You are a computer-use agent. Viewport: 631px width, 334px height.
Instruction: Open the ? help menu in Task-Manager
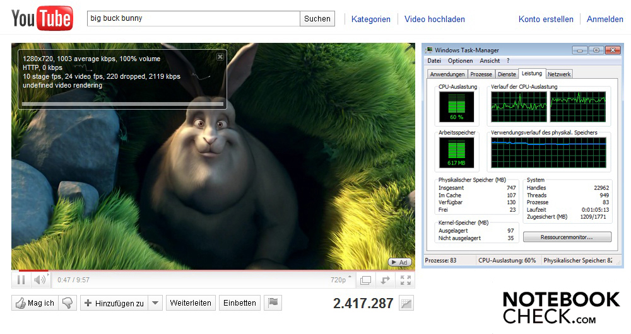point(508,60)
